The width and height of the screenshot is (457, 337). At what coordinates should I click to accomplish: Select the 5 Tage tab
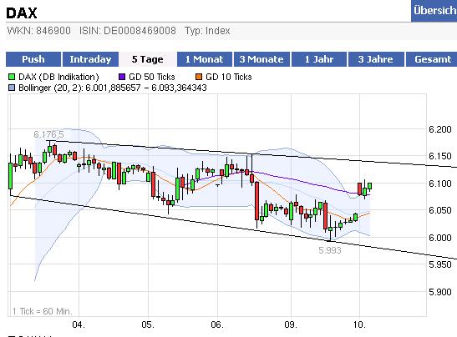(148, 59)
